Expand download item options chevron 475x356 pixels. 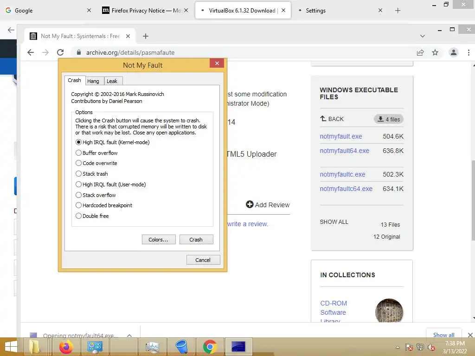point(129,335)
